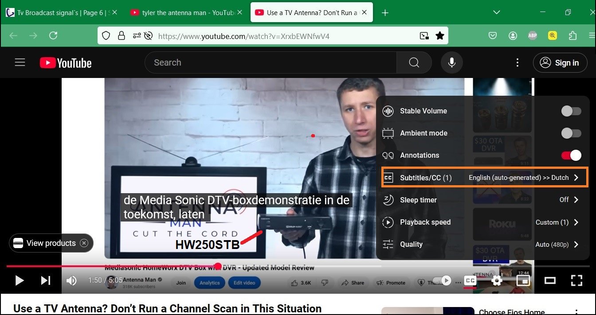The height and width of the screenshot is (315, 596).
Task: Enter fullscreen mode
Action: (x=576, y=280)
